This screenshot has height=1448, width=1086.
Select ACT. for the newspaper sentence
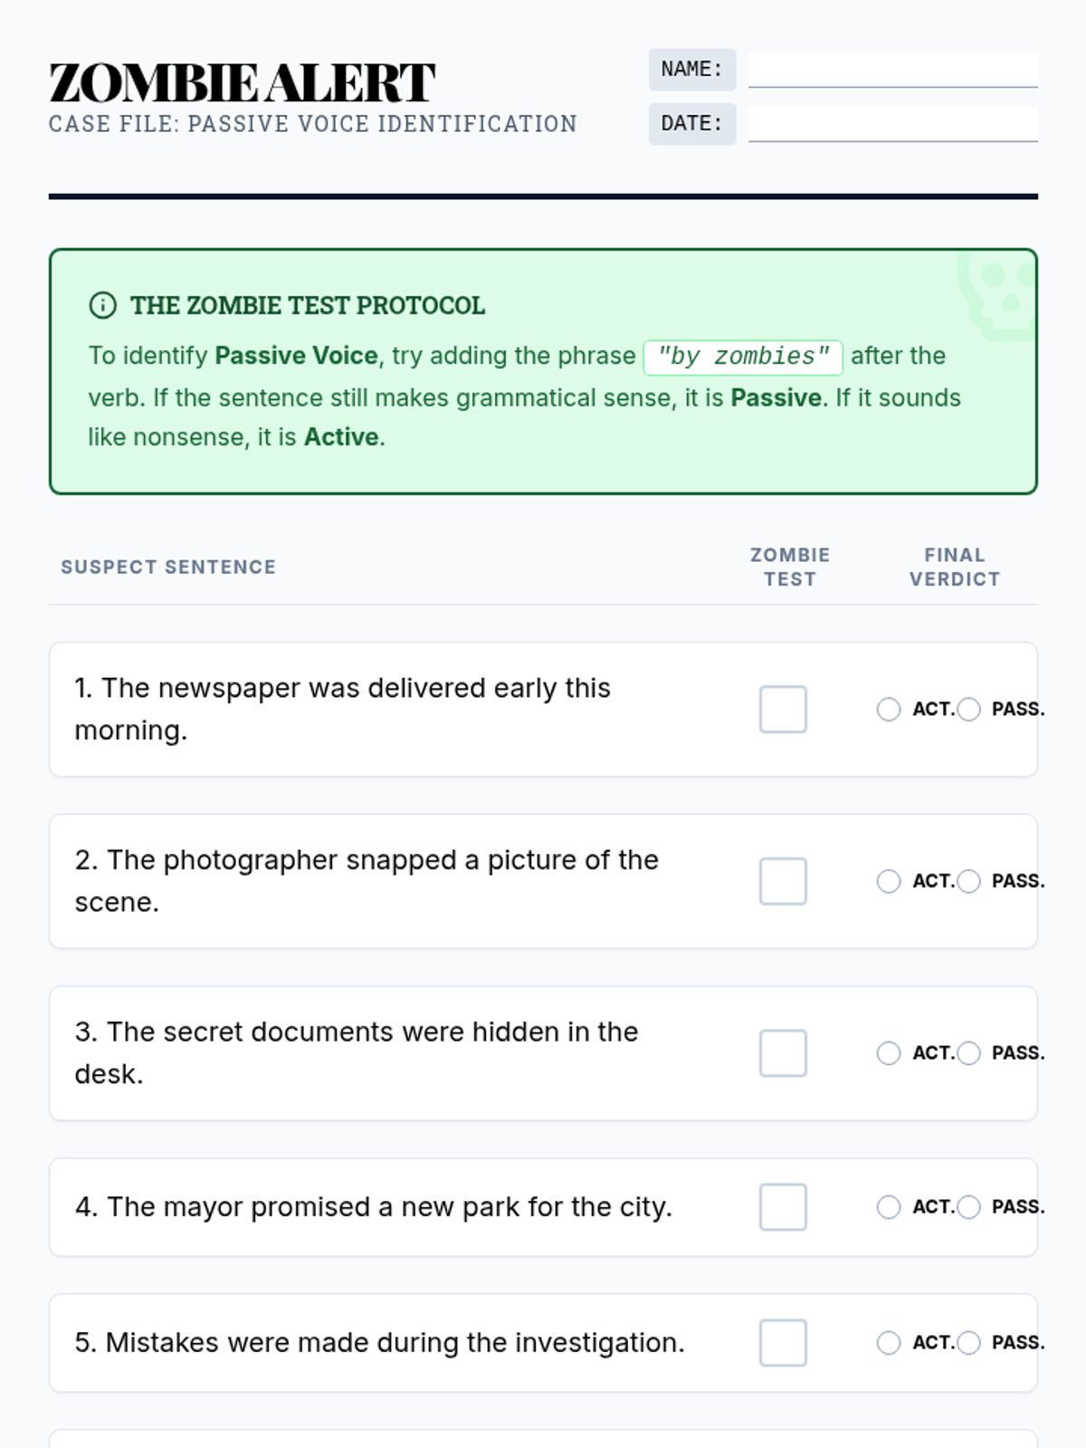coord(889,709)
